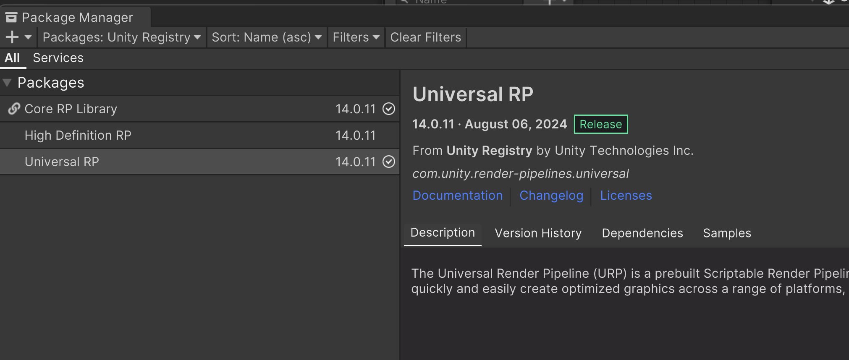Open the Version History tab
Screen dimensions: 849x360
538,233
